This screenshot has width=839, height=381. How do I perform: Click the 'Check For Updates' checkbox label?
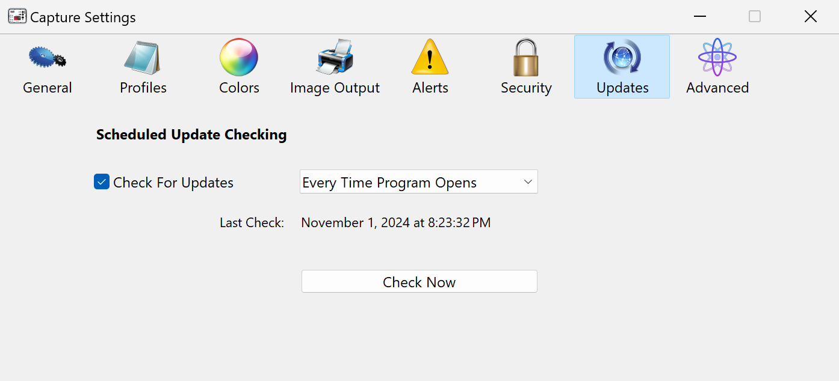(173, 183)
